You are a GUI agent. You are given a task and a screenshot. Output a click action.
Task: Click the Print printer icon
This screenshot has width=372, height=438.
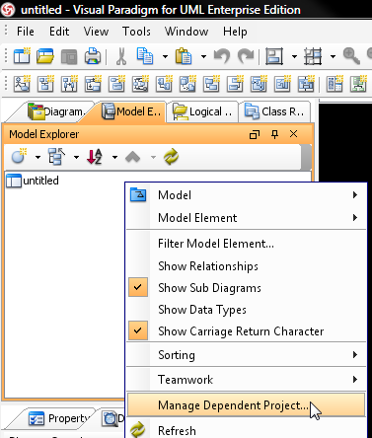[x=93, y=56]
